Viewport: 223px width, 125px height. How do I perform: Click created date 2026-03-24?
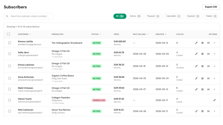pyautogui.click(x=162, y=78)
